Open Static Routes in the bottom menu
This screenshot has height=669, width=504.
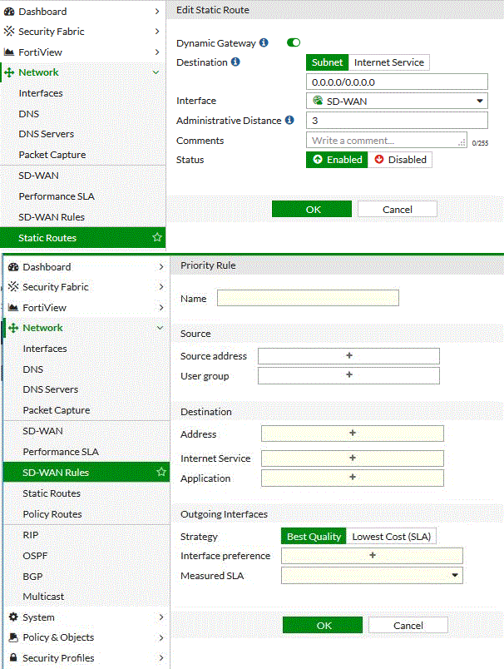click(52, 493)
